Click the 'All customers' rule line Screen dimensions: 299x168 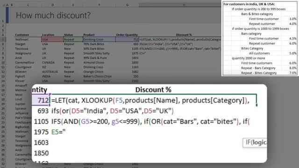pos(259,53)
